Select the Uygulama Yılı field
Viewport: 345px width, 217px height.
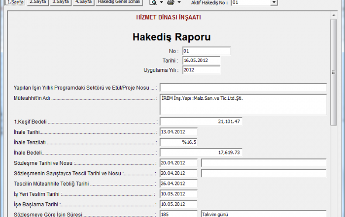(201, 70)
